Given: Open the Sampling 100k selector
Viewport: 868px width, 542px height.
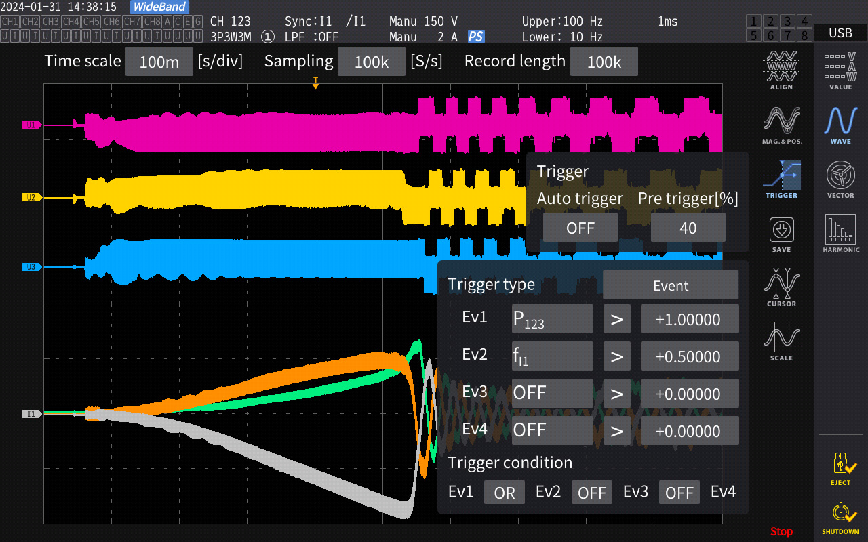Looking at the screenshot, I should [372, 62].
